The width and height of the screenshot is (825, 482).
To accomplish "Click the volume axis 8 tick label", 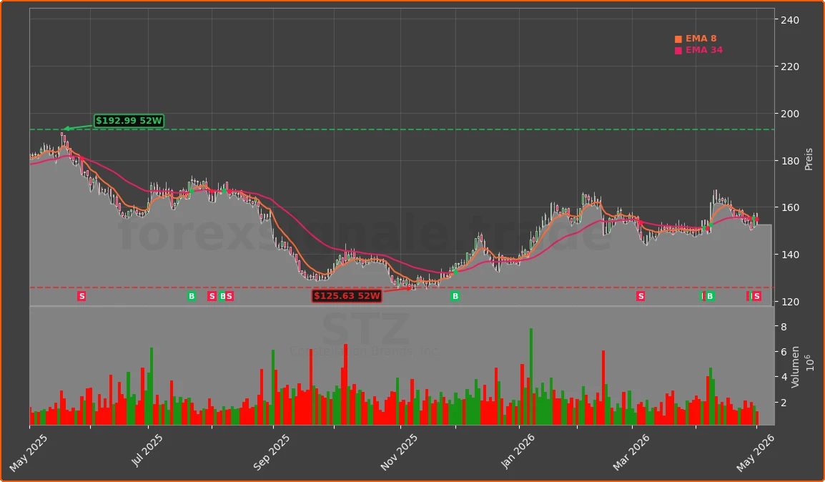I will [784, 327].
